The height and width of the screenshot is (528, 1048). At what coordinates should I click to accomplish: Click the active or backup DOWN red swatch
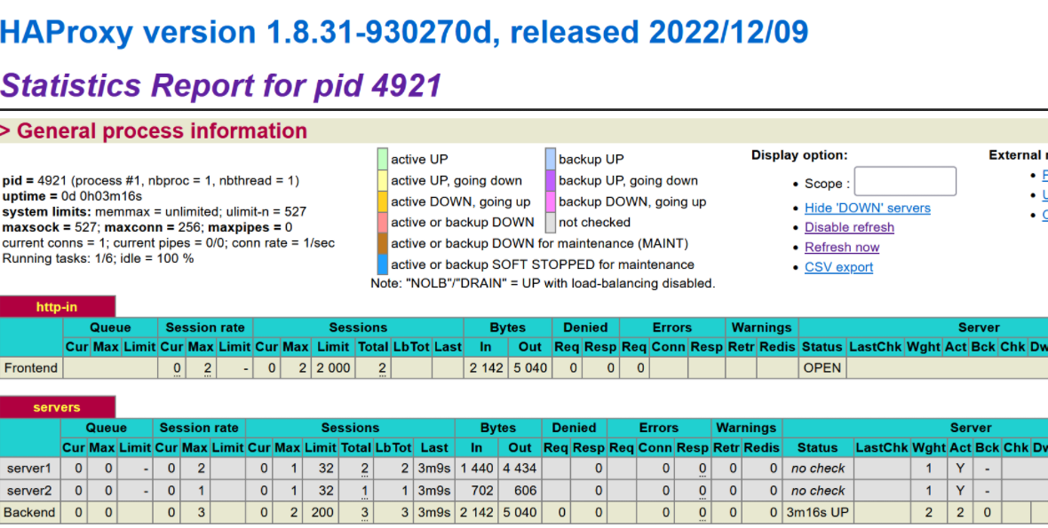pyautogui.click(x=382, y=222)
